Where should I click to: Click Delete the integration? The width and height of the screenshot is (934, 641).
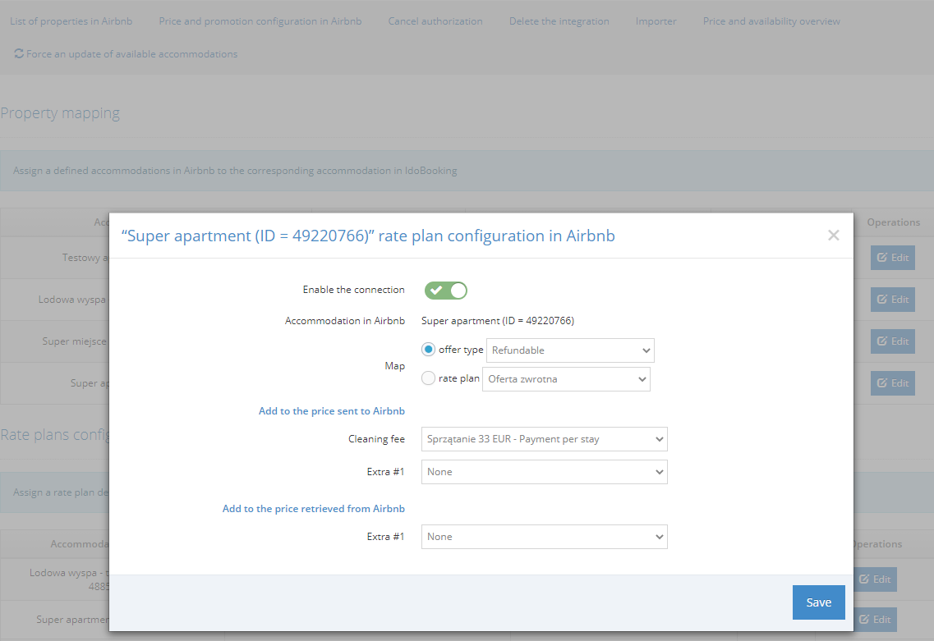(x=559, y=21)
